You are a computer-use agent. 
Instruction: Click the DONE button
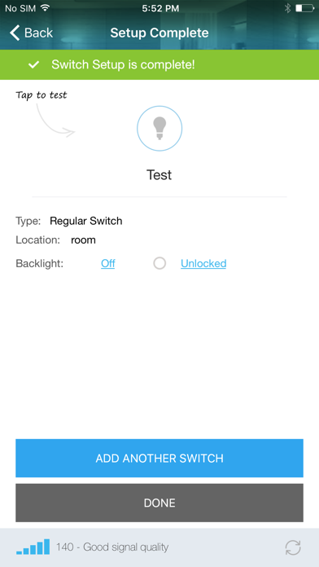pyautogui.click(x=159, y=503)
